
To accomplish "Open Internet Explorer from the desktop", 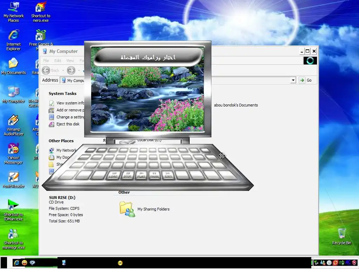I will pyautogui.click(x=14, y=40).
